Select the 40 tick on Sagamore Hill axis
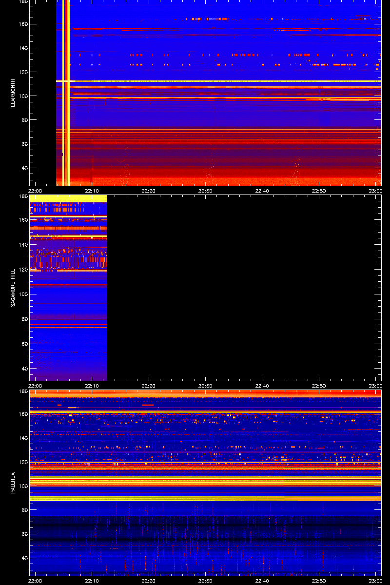390x585 pixels. tap(24, 369)
